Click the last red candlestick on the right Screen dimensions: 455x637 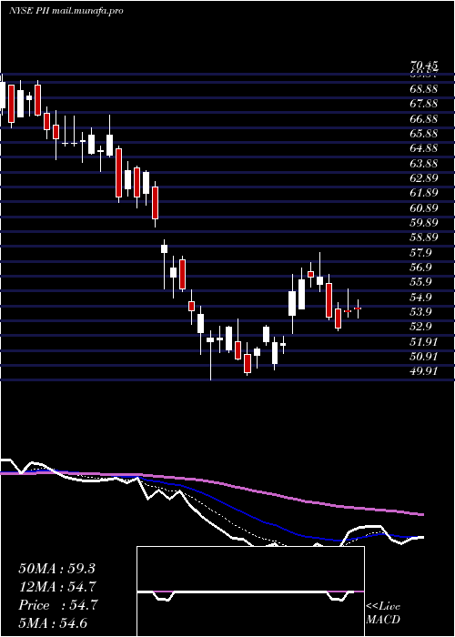(358, 308)
